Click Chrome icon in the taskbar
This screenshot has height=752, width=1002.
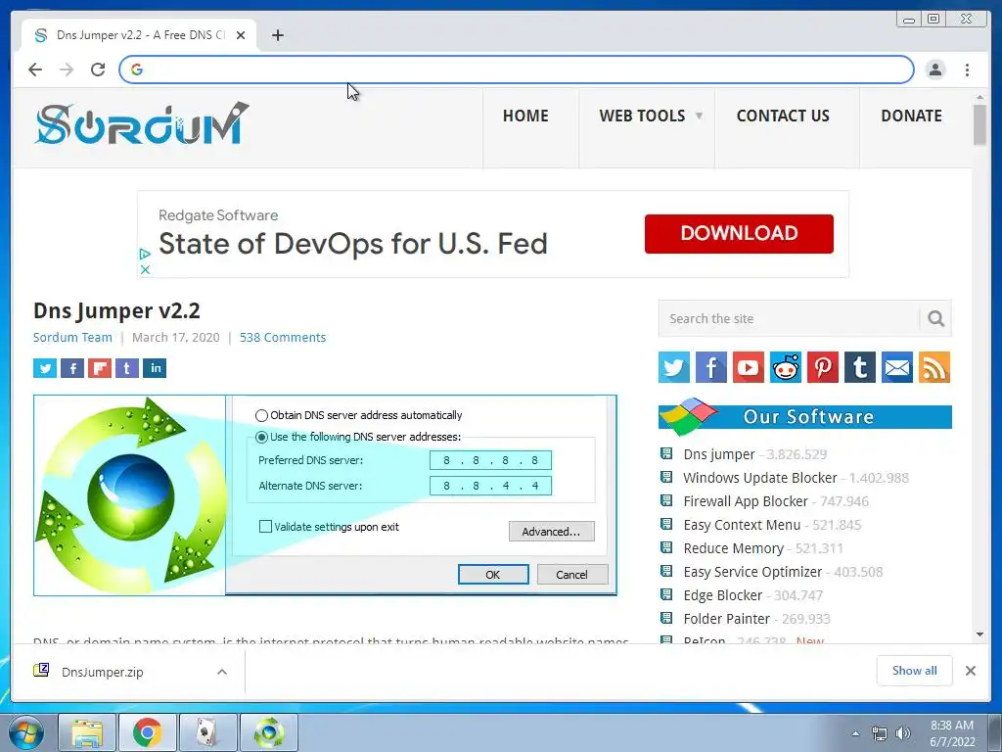pos(147,732)
